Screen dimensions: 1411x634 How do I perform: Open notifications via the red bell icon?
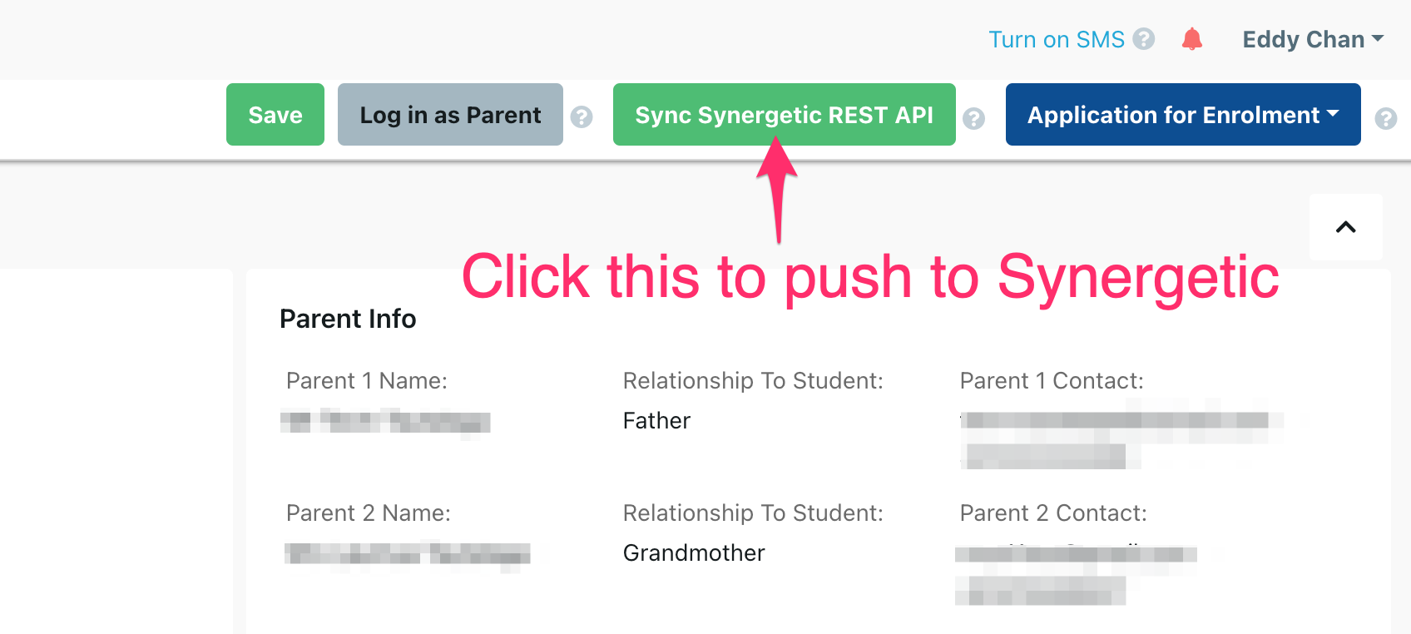point(1191,38)
